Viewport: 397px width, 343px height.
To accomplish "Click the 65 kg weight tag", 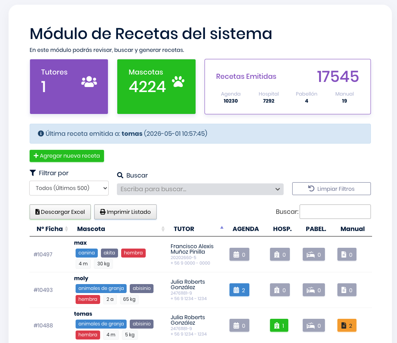I will coord(129,299).
